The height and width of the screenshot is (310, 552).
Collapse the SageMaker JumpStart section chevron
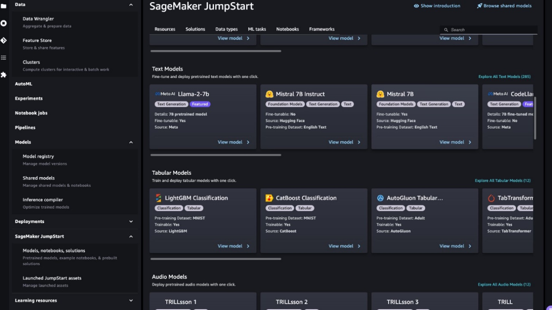[131, 237]
